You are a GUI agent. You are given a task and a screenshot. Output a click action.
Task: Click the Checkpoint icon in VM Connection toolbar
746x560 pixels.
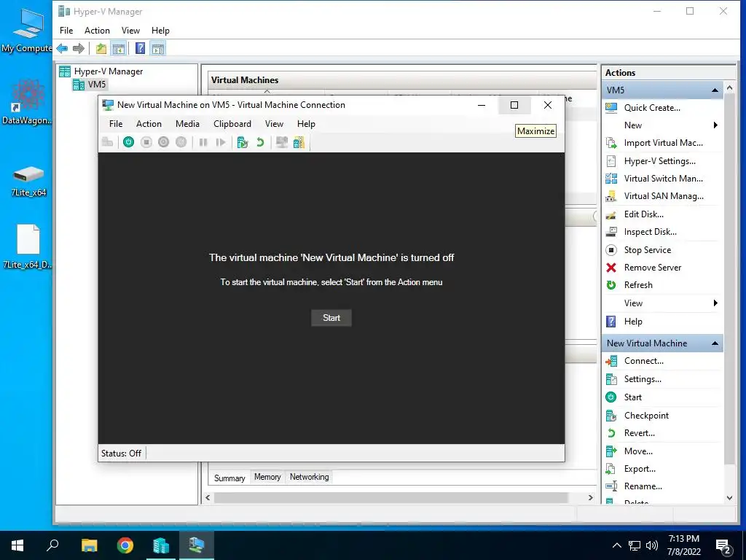point(243,142)
